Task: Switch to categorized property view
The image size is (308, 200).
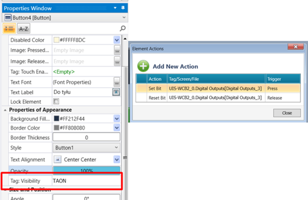Action: (9, 28)
